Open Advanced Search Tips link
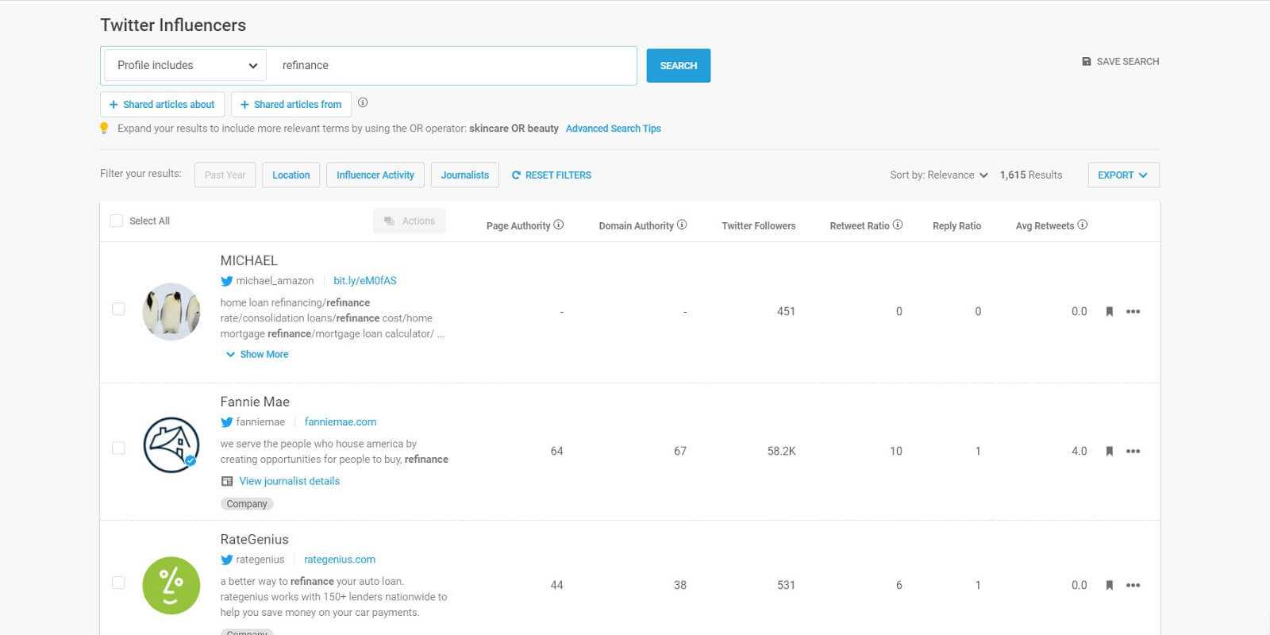The image size is (1270, 635). [614, 128]
